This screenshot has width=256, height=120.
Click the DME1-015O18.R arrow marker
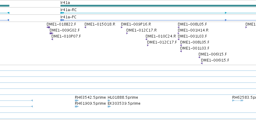[x=85, y=27]
